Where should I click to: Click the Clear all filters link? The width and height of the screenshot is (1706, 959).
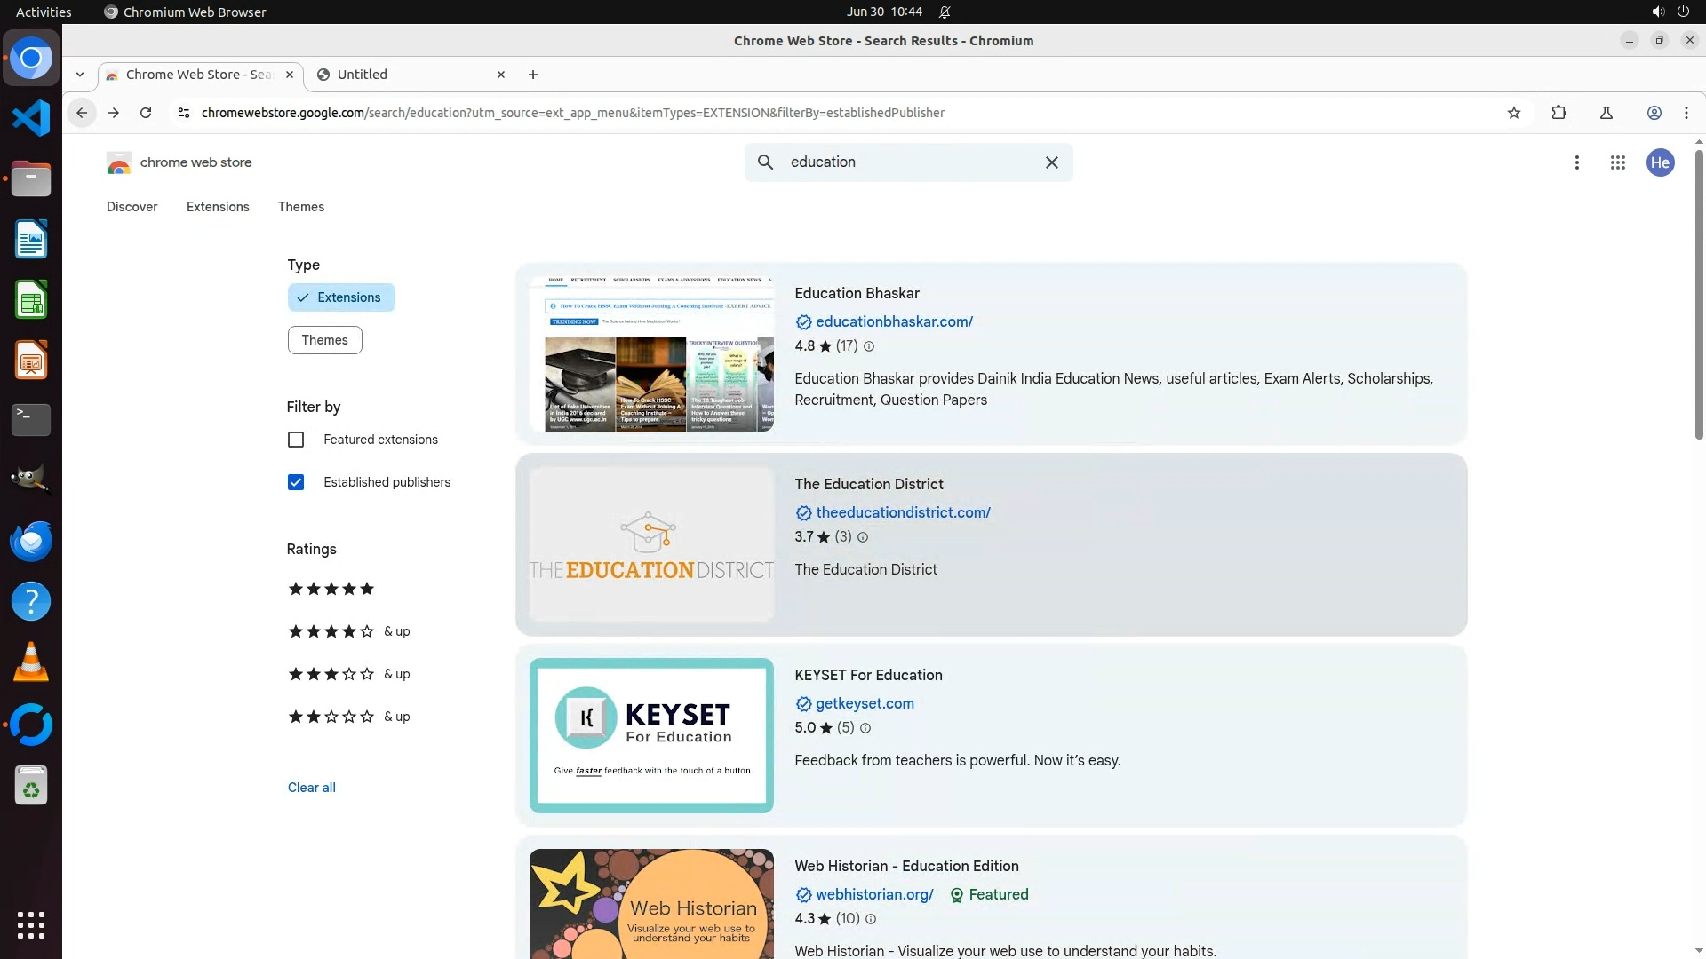point(311,788)
